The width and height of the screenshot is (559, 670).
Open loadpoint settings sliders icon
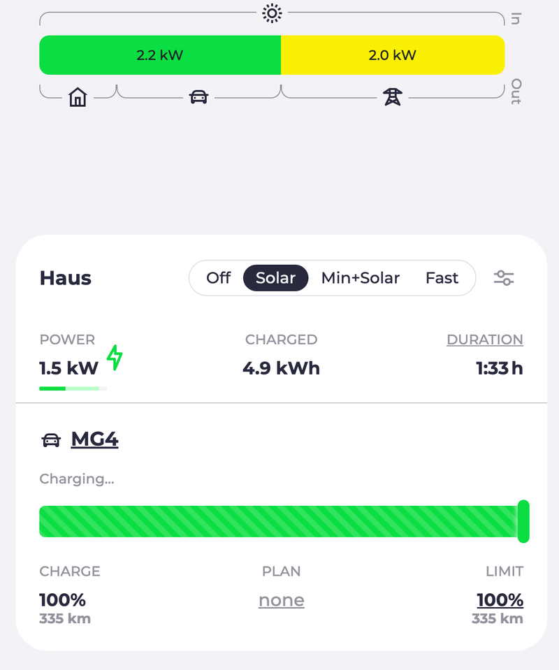pos(504,278)
